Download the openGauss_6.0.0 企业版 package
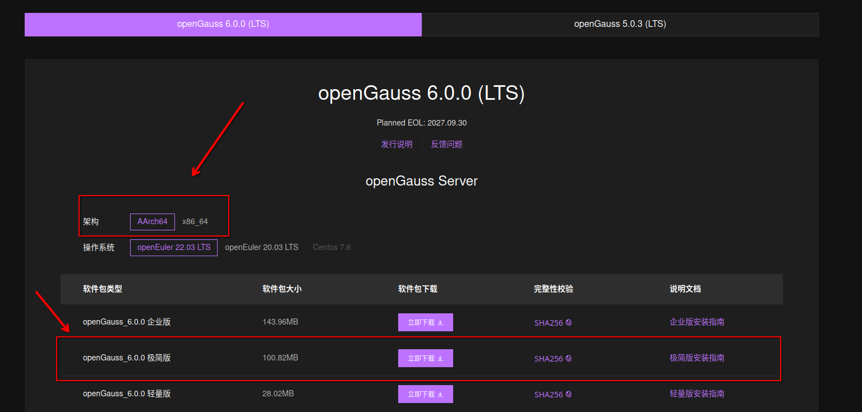 (426, 322)
